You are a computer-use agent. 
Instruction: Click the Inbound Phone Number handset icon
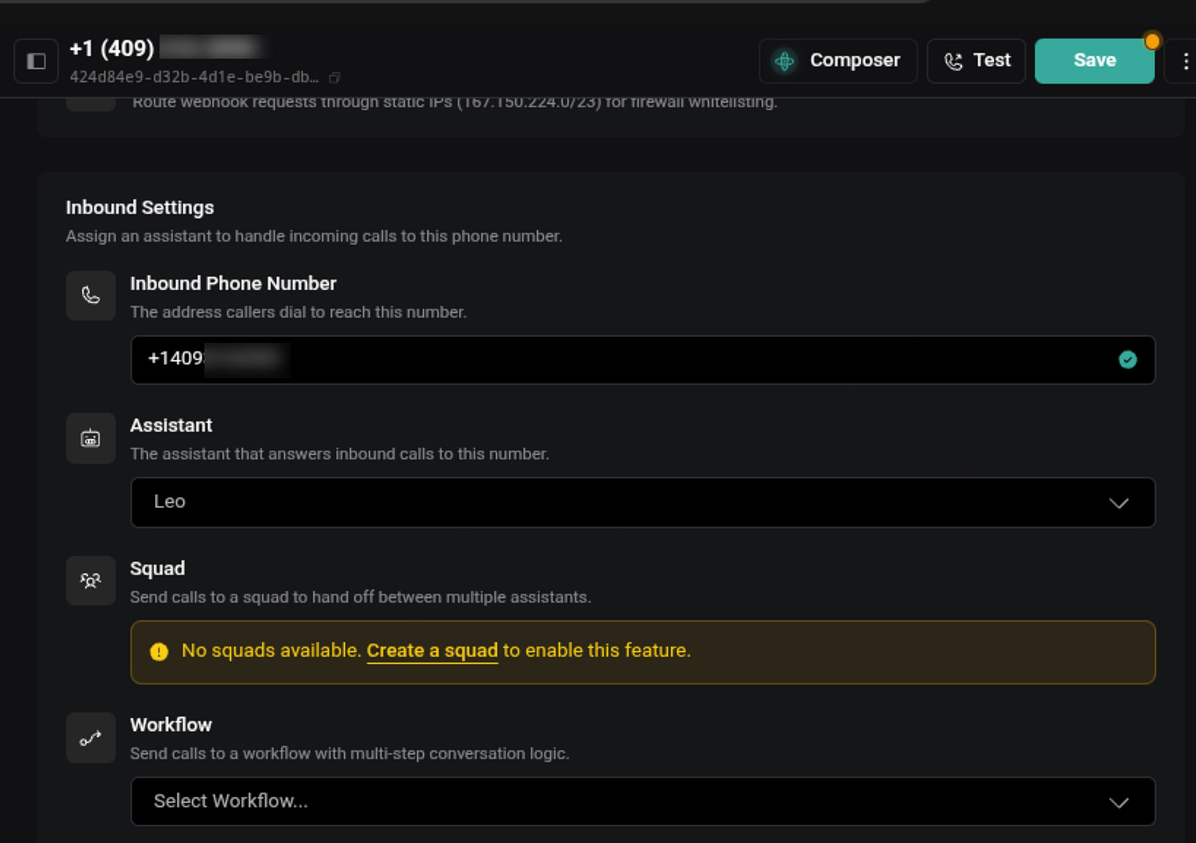90,296
